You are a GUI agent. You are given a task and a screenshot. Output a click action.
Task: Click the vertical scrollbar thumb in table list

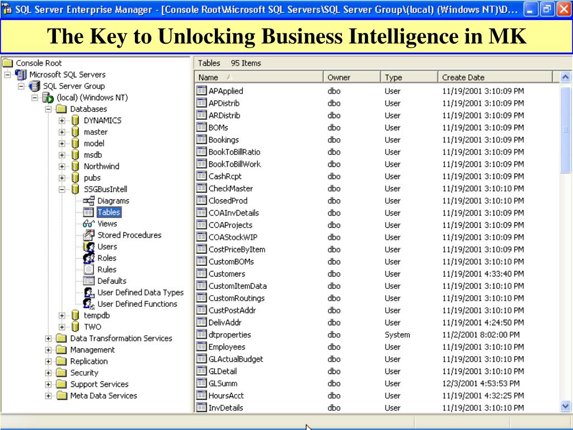(x=565, y=129)
